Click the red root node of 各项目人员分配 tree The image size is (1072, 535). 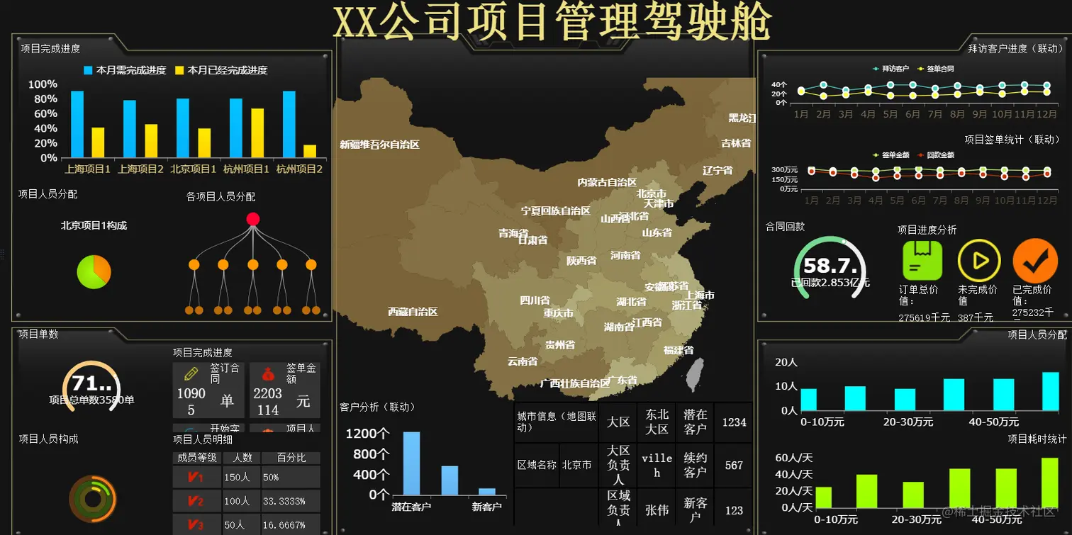(253, 219)
